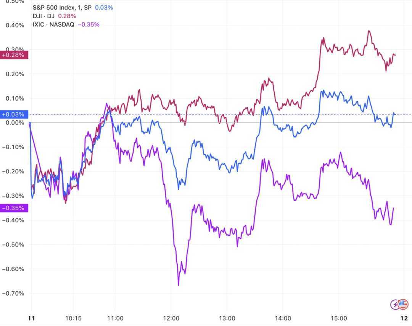Click the 13:00 time axis label
The image size is (412, 326).
[x=227, y=318]
